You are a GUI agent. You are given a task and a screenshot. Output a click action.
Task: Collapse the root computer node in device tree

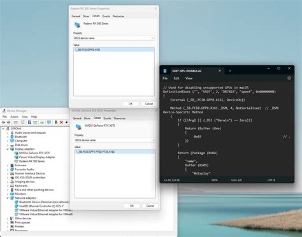(3, 129)
